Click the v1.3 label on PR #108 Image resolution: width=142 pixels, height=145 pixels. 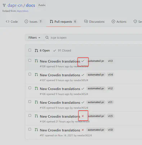coord(110,61)
